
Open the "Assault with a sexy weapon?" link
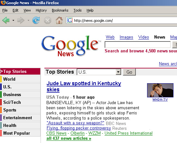pos(75,123)
